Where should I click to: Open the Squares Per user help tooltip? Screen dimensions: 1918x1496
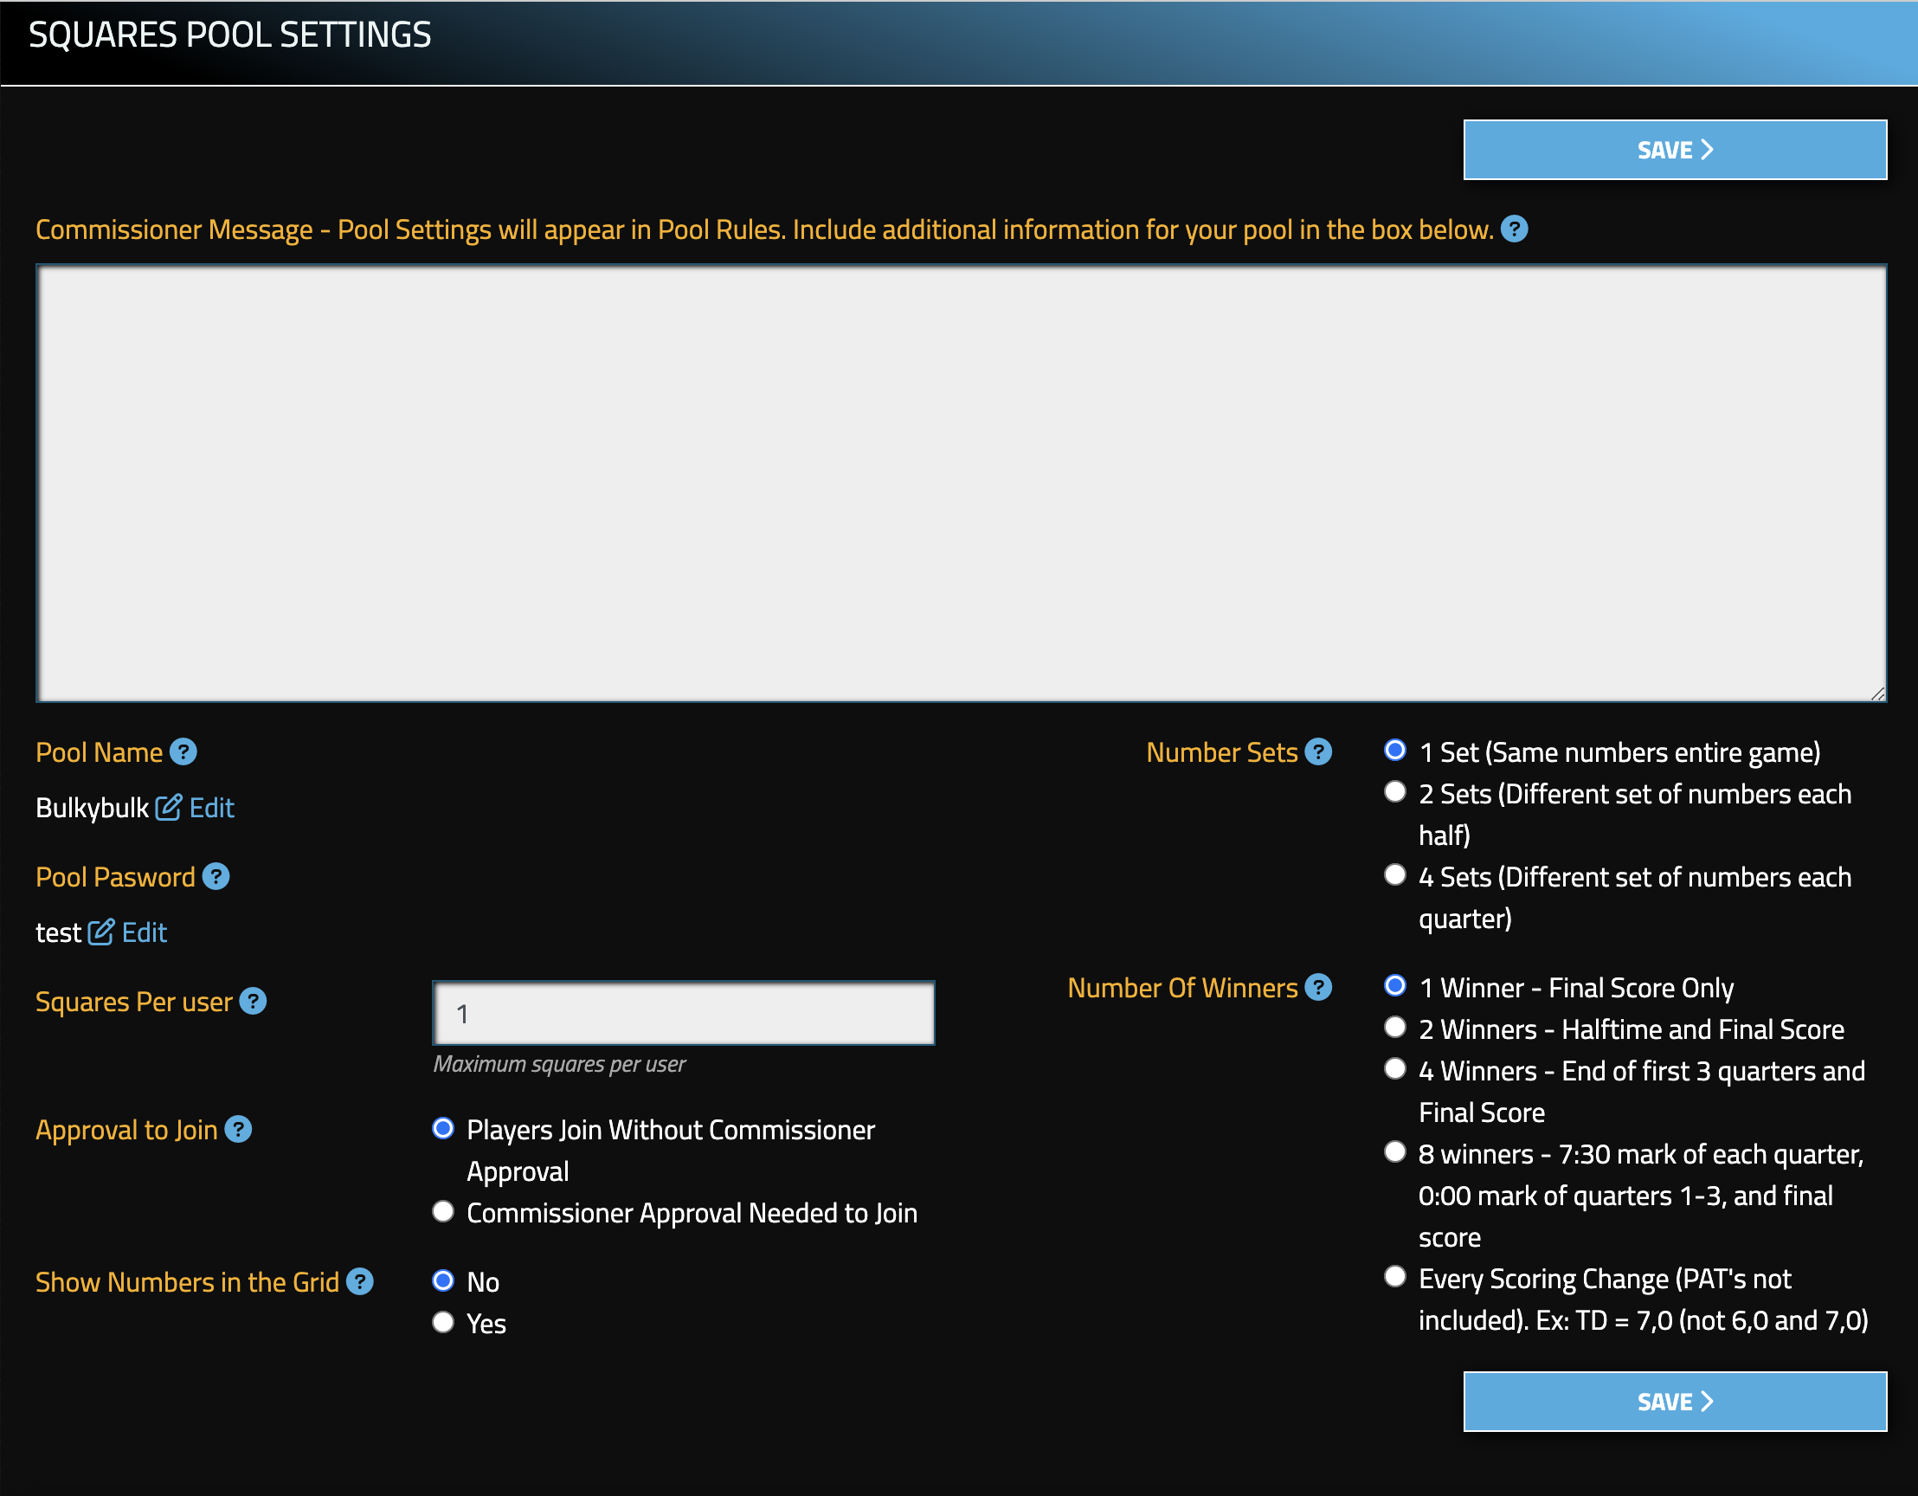click(x=253, y=1002)
